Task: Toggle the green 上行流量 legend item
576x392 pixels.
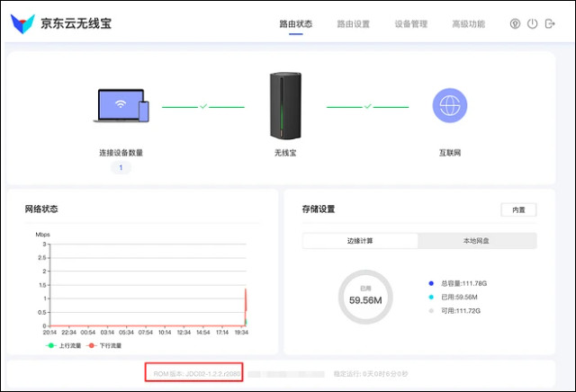Action: [63, 345]
